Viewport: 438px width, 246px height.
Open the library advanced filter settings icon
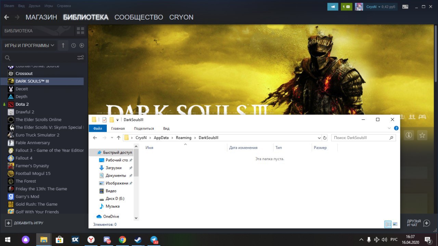coord(80,57)
